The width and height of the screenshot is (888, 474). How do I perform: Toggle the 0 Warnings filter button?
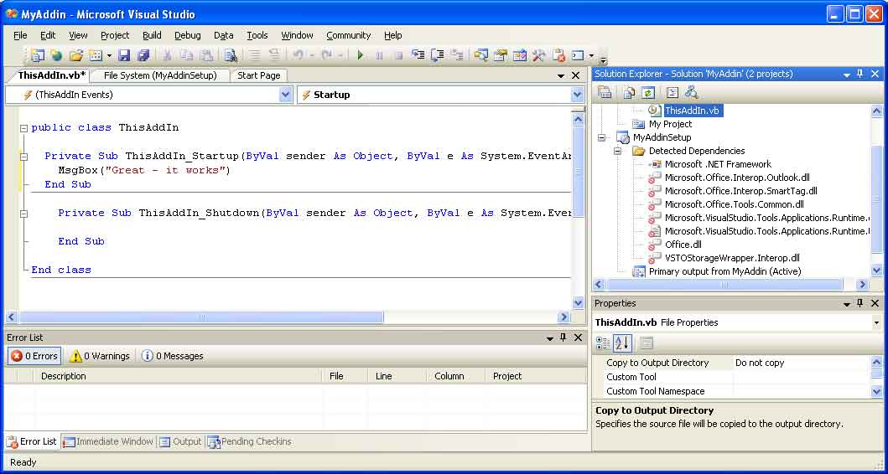[x=100, y=356]
